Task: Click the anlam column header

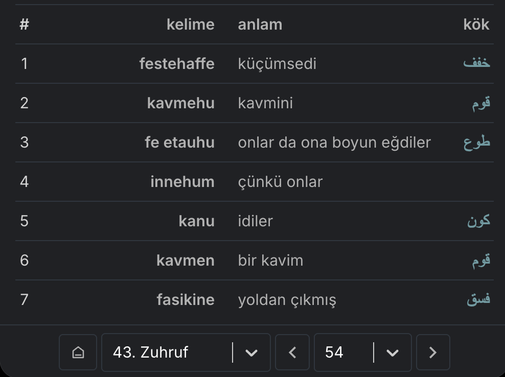Action: [260, 25]
